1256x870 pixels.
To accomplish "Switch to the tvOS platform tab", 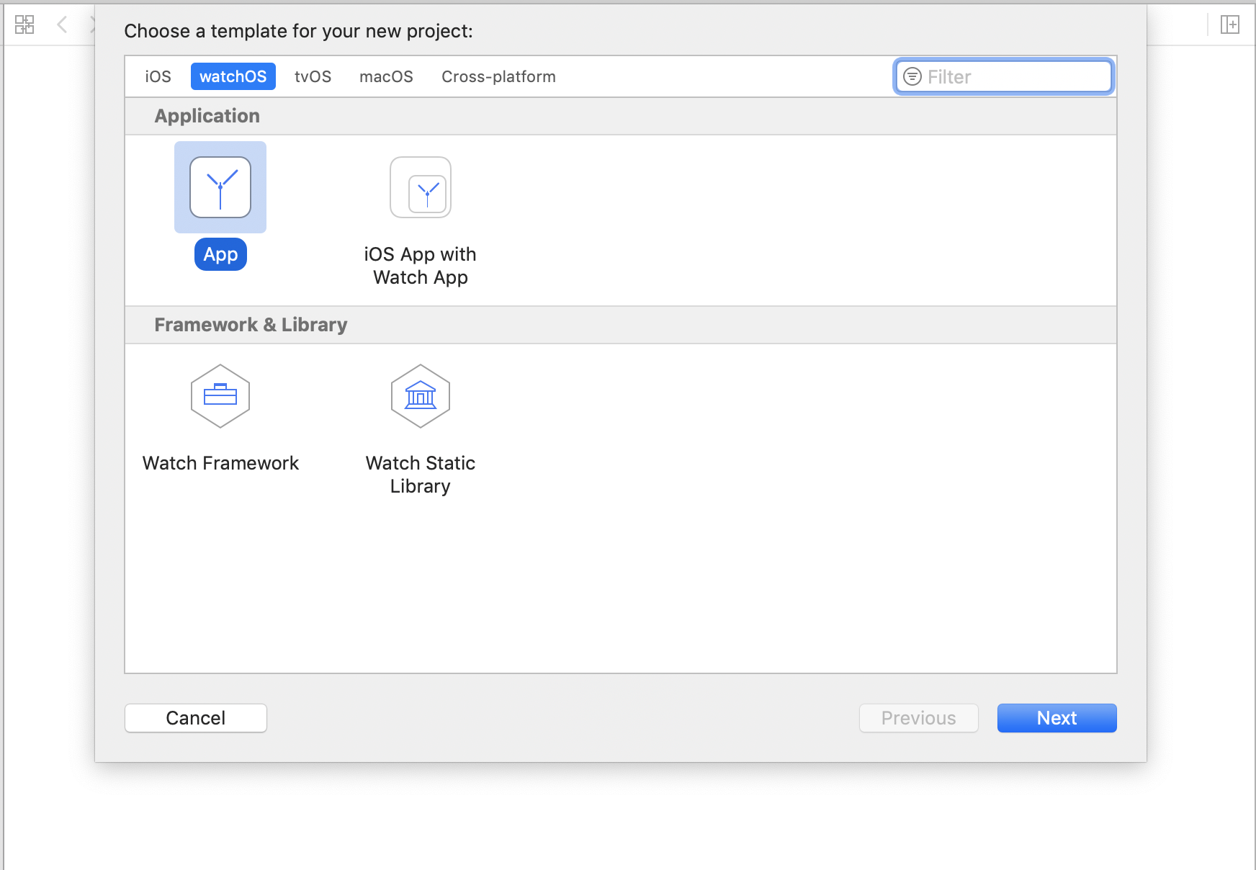I will pos(313,76).
